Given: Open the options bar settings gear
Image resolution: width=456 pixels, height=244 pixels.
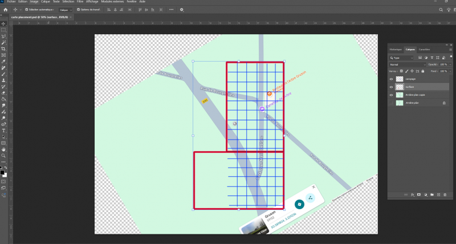Looking at the screenshot, I should [182, 10].
